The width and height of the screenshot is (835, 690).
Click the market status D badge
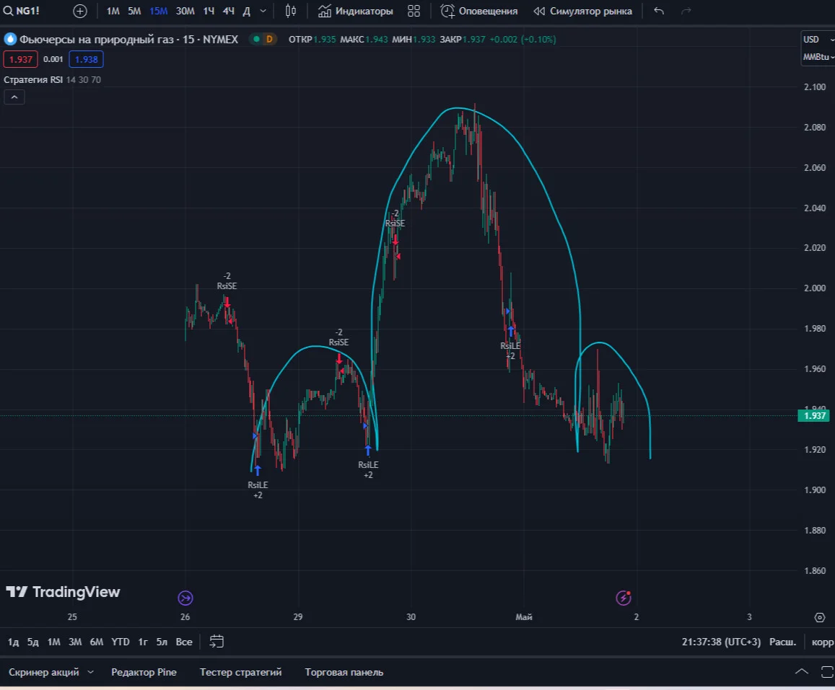coord(269,40)
